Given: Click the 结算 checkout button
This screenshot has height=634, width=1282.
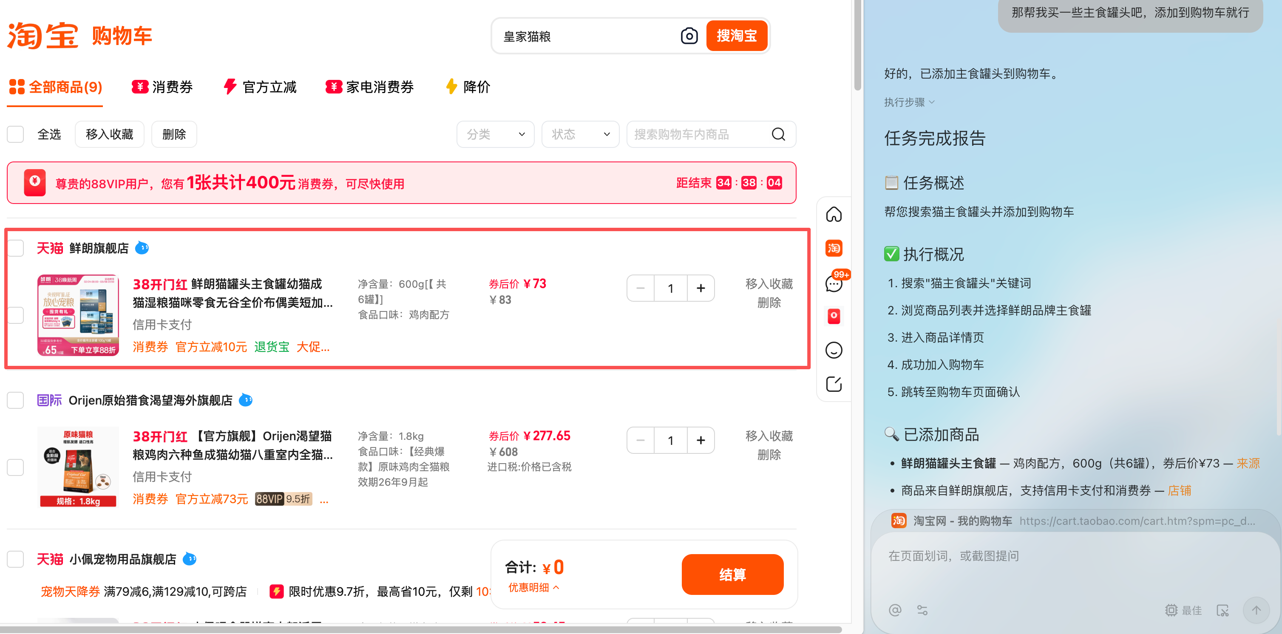Looking at the screenshot, I should 732,574.
